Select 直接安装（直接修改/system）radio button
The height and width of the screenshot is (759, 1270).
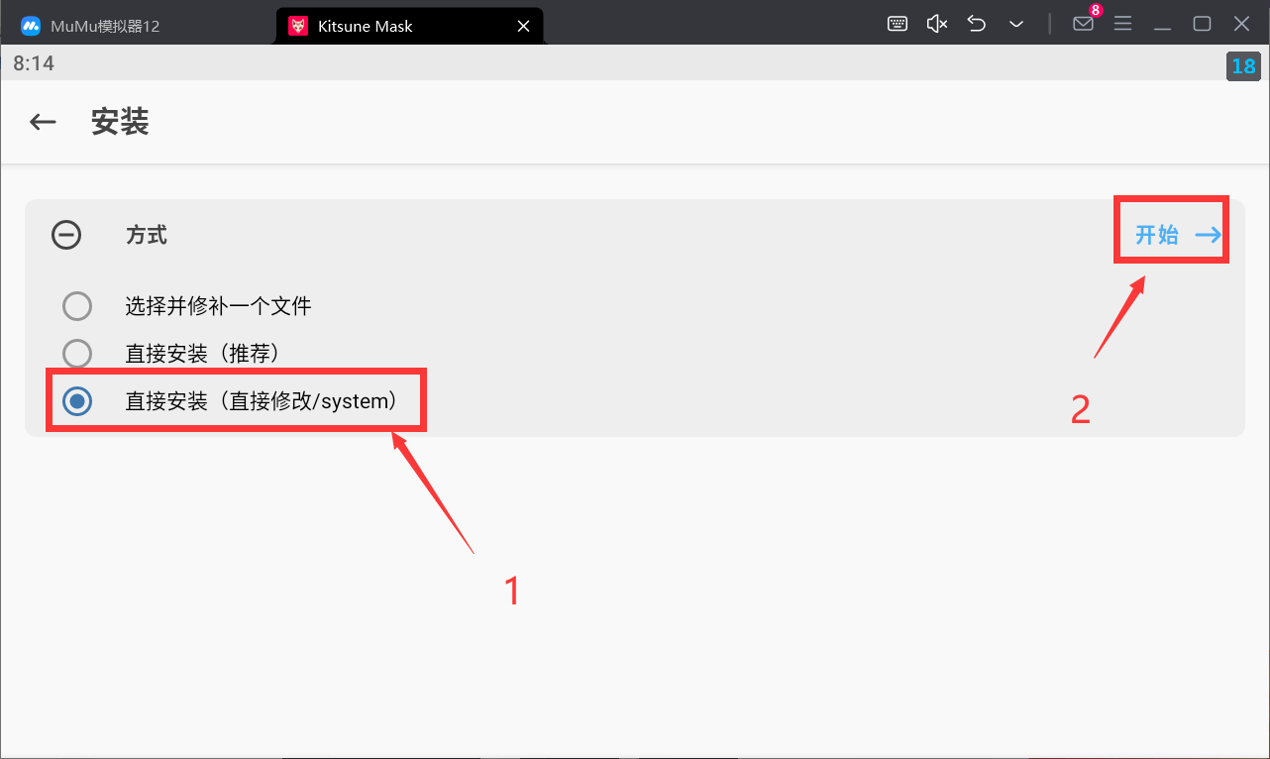coord(77,400)
